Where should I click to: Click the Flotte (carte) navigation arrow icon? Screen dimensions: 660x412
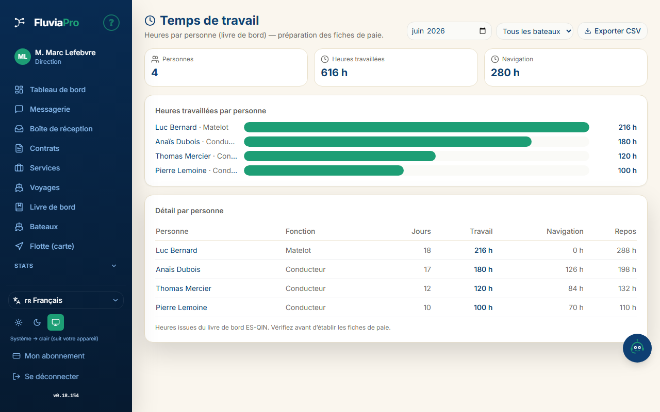tap(19, 246)
